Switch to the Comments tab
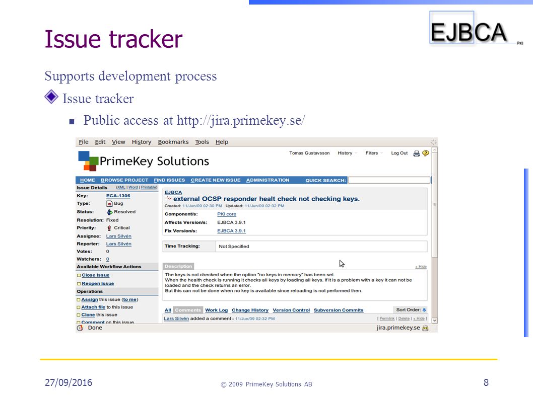Screen dimensions: 533x399 tap(188, 310)
